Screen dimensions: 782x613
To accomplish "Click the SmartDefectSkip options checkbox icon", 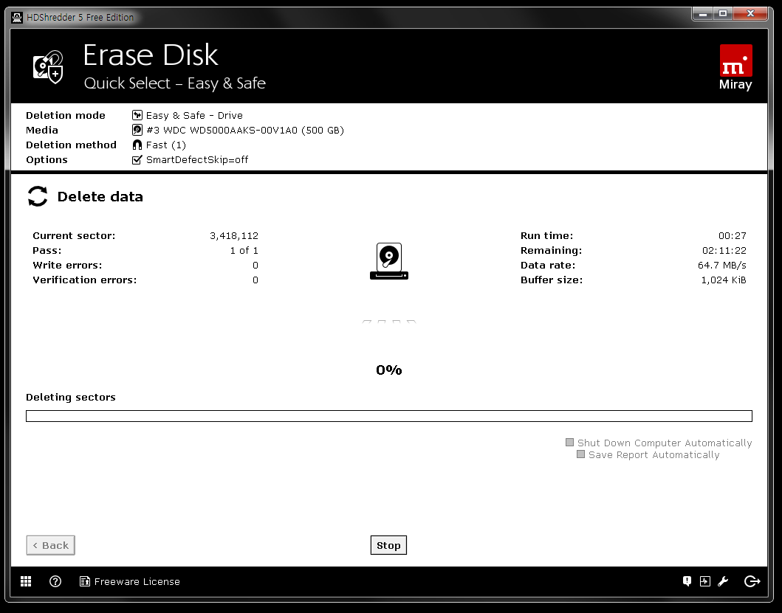I will [137, 159].
